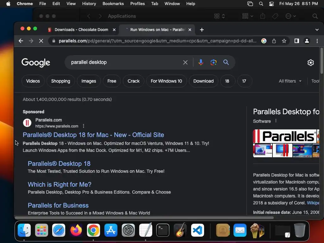324x243 pixels.
Task: Open the Apple menu
Action: pyautogui.click(x=8, y=4)
